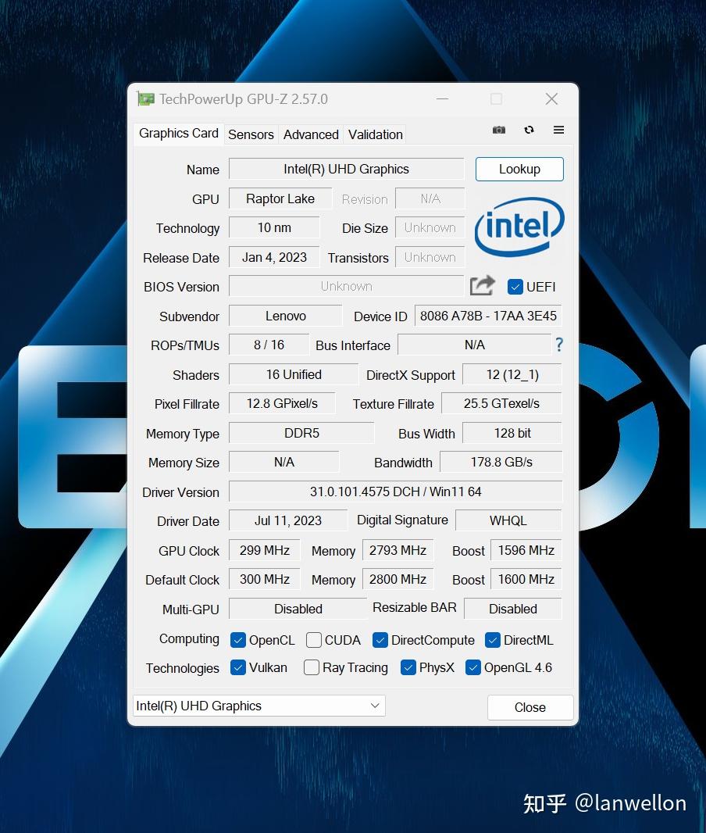Click the Pixel Fillrate 12.8 GPixel/s field
Viewport: 706px width, 833px height.
coord(282,404)
